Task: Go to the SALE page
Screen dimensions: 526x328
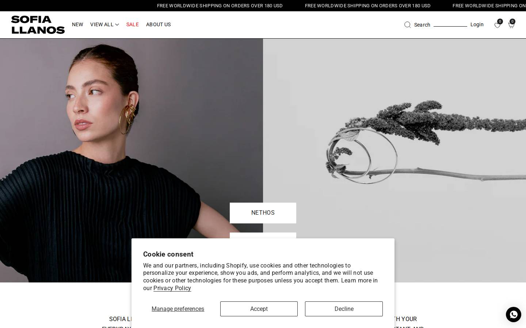Action: 133,24
